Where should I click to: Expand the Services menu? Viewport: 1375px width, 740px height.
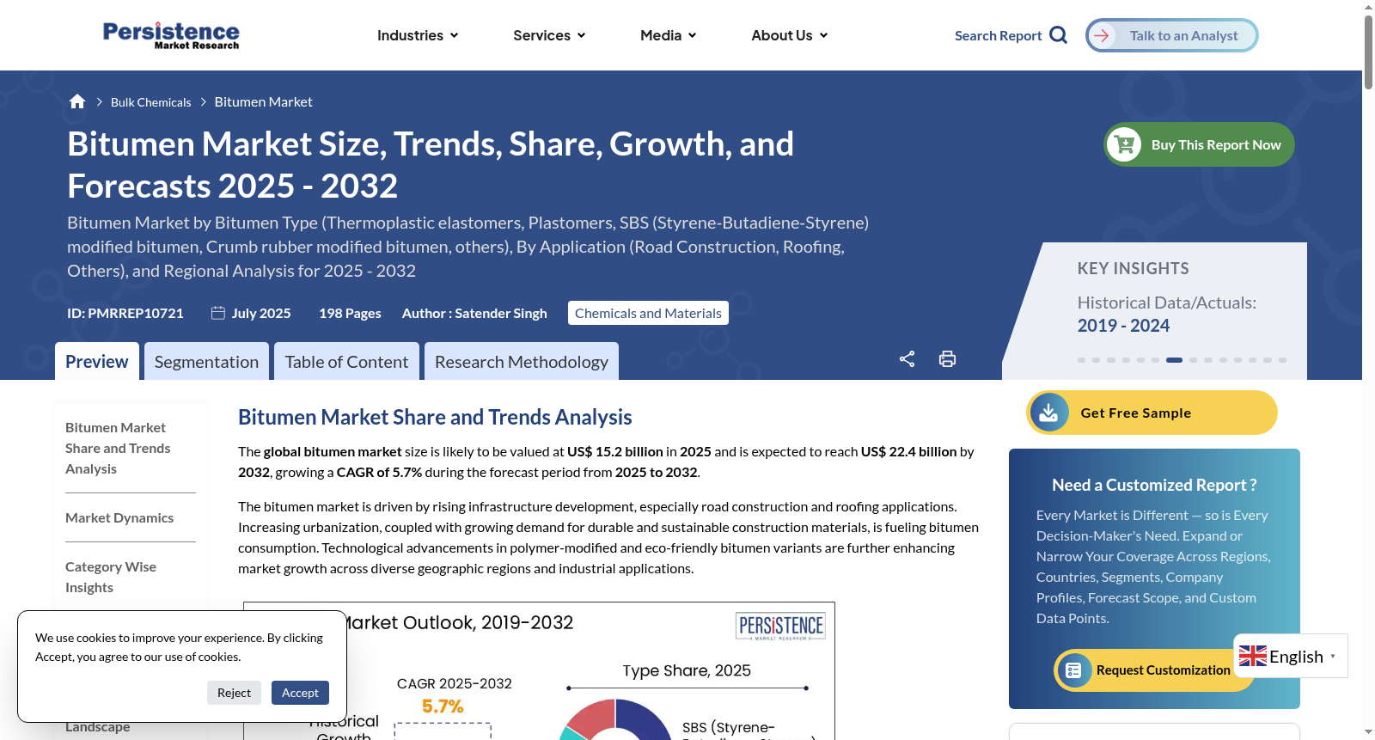click(x=549, y=35)
